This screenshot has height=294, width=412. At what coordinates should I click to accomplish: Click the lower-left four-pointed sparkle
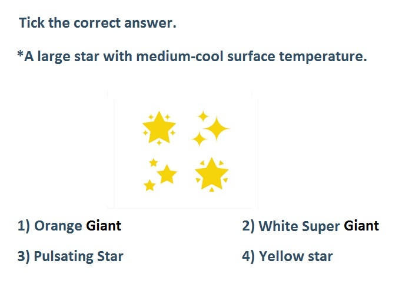tap(199, 139)
